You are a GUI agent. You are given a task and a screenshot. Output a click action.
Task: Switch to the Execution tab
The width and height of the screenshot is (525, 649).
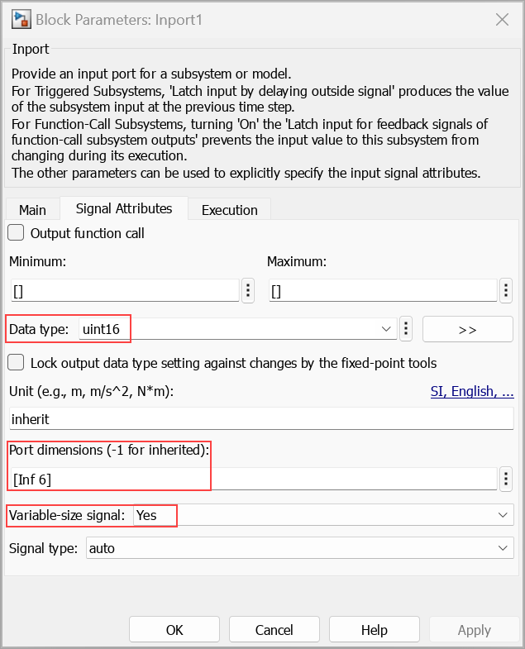coord(230,210)
